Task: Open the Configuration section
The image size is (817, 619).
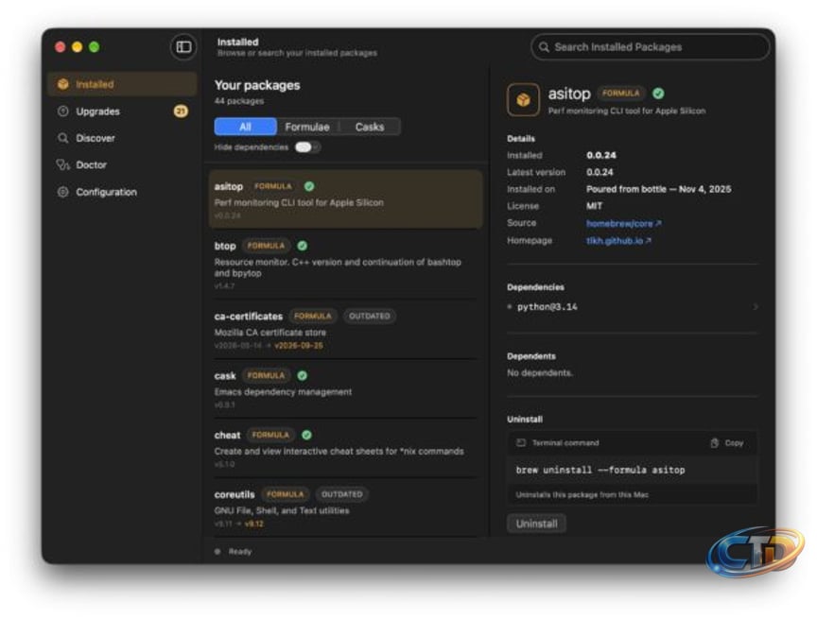Action: [x=122, y=192]
